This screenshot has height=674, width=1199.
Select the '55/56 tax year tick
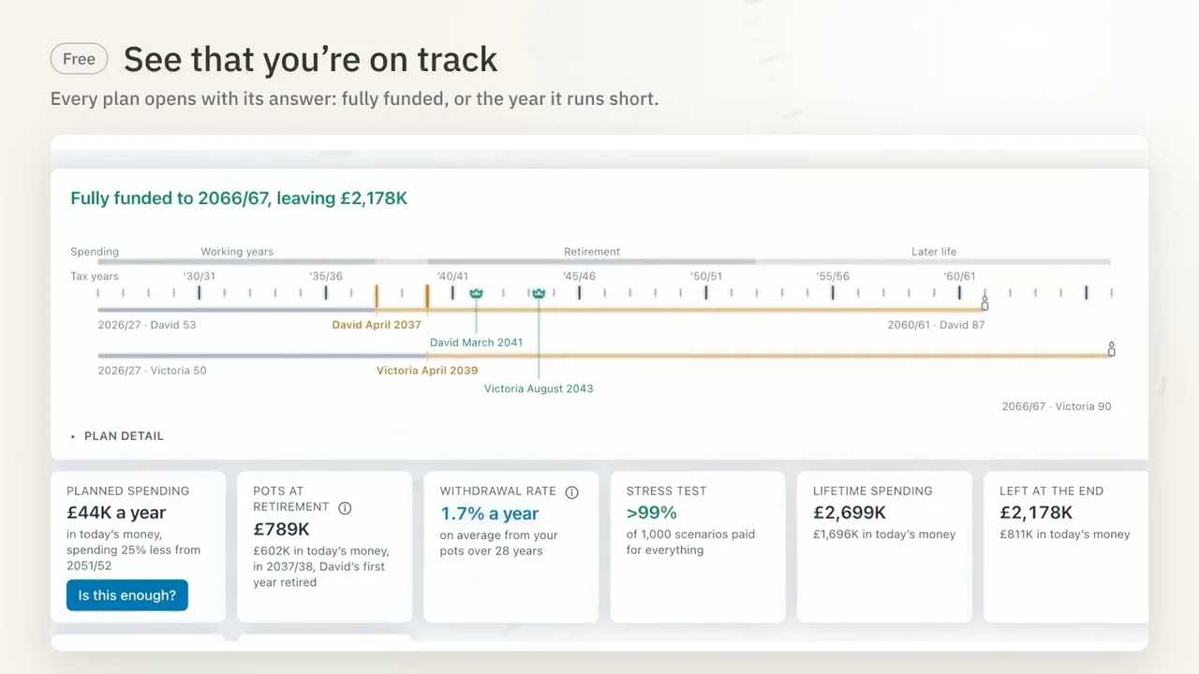pos(833,293)
